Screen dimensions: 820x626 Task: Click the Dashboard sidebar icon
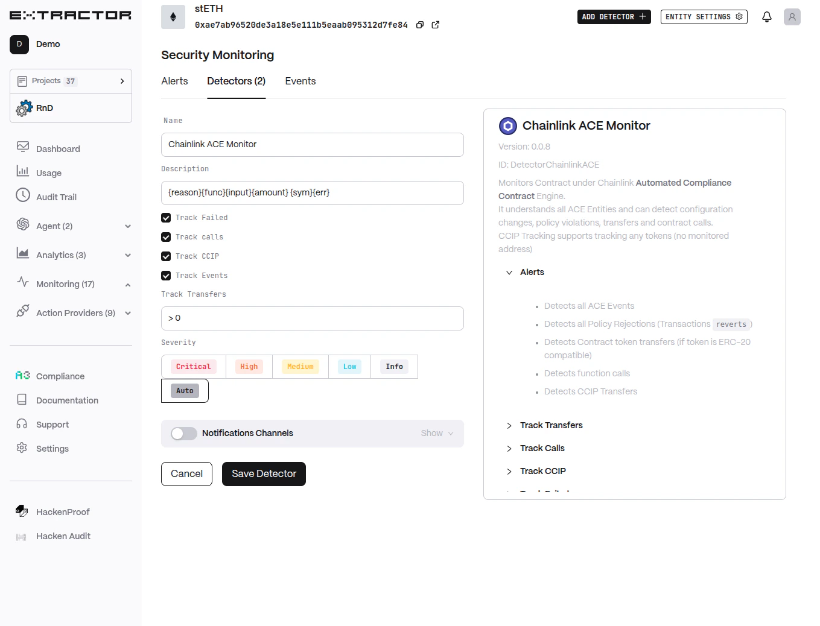click(x=23, y=147)
